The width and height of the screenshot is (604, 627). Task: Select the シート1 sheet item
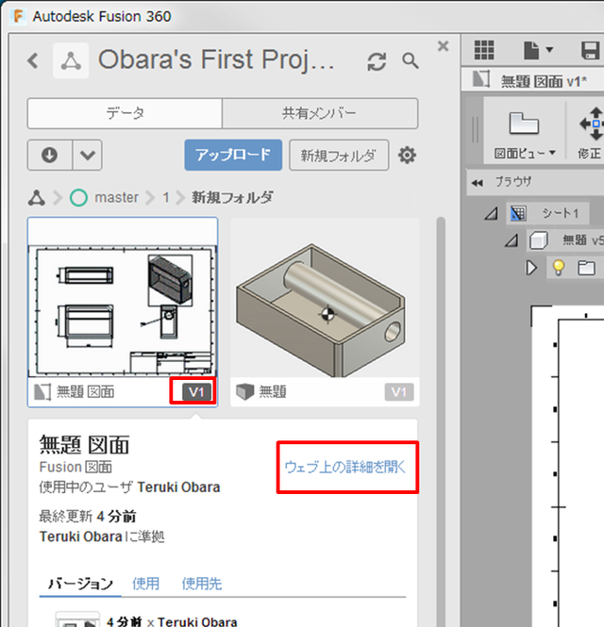(547, 213)
